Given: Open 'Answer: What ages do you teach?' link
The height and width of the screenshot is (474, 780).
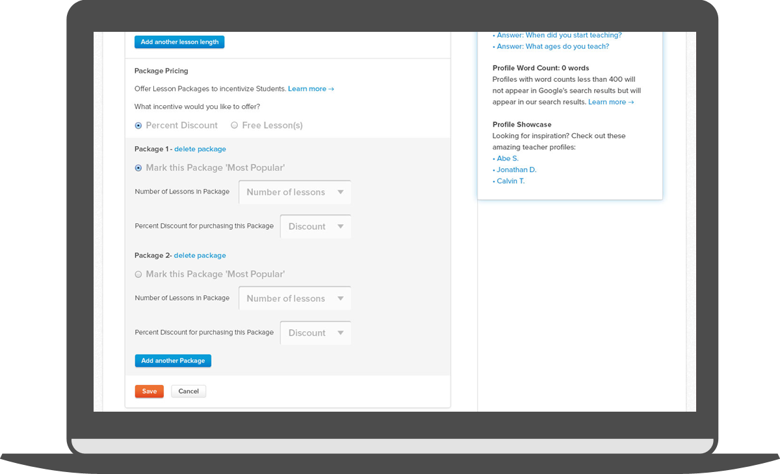Looking at the screenshot, I should click(x=552, y=47).
